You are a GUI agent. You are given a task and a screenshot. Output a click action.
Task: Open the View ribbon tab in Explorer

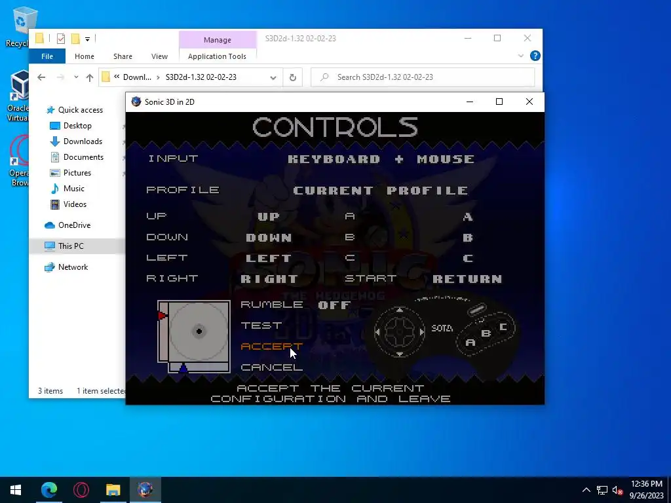coord(159,56)
